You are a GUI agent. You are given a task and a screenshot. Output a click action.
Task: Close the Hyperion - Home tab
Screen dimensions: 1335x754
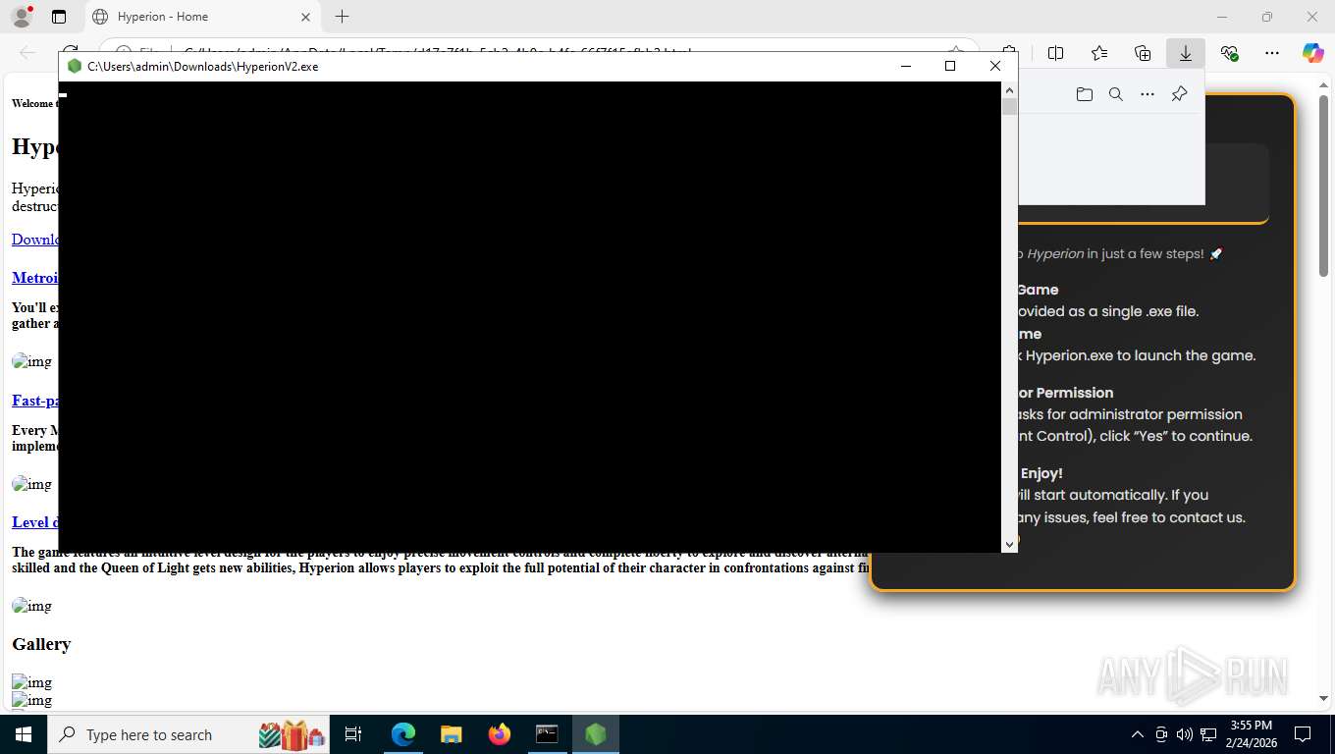[x=305, y=17]
